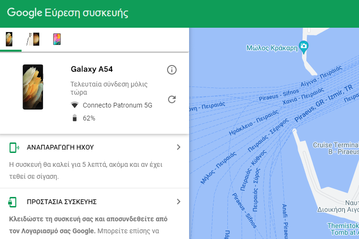Switch to the pink tablet device tab
Screen dimensions: 359x239
[57, 39]
